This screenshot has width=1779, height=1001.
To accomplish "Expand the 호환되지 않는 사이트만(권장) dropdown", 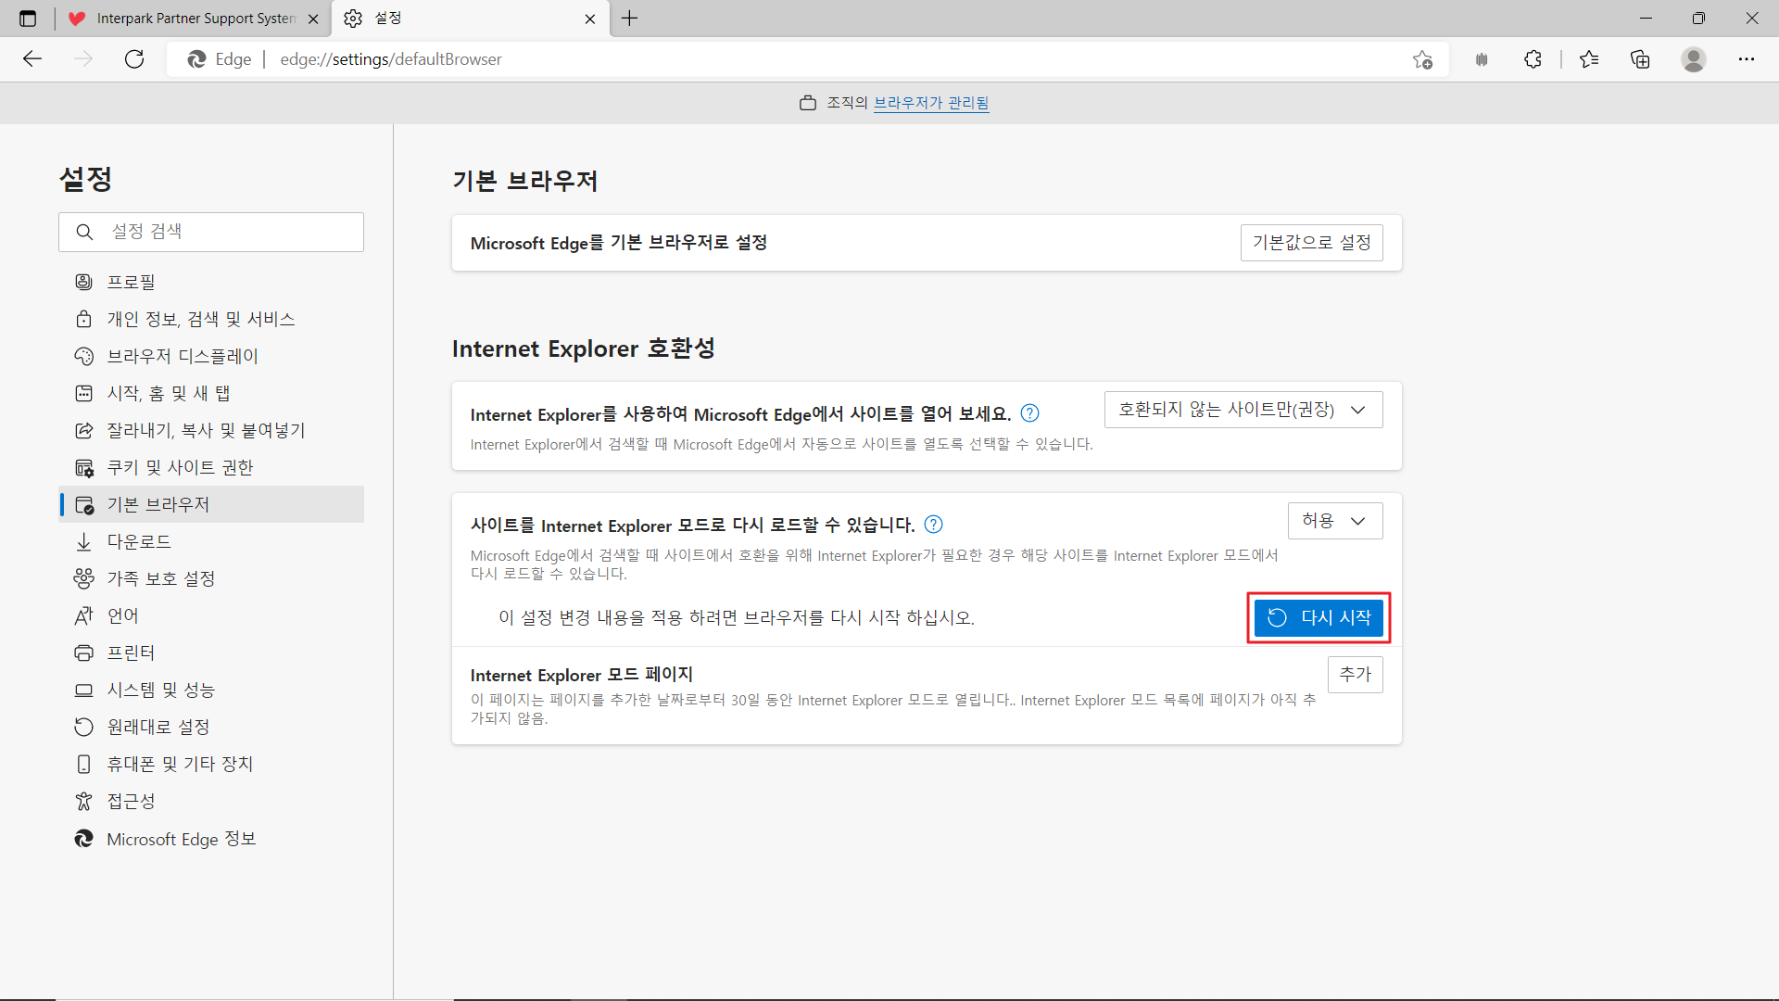I will pos(1243,410).
